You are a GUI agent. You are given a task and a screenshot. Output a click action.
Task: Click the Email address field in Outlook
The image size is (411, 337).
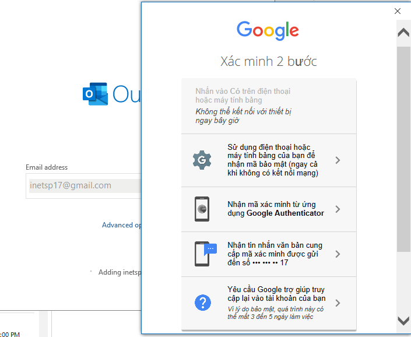(83, 186)
